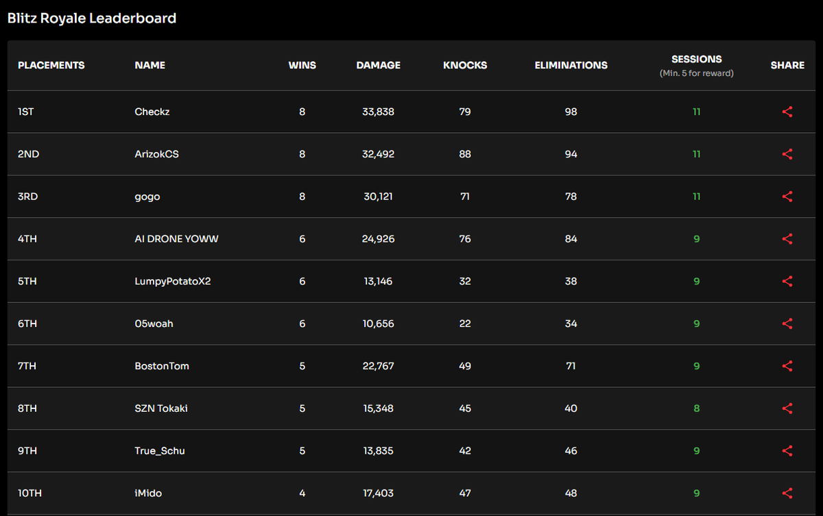
Task: Click damage value 15,348
Action: pos(379,408)
